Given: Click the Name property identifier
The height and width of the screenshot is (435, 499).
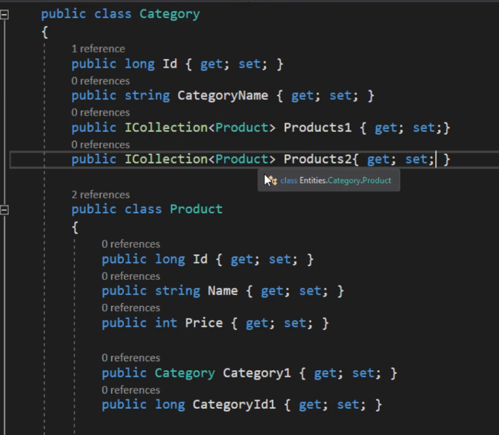Looking at the screenshot, I should (x=223, y=291).
